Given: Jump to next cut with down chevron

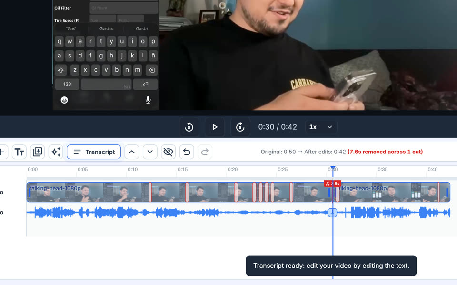Looking at the screenshot, I should 150,152.
